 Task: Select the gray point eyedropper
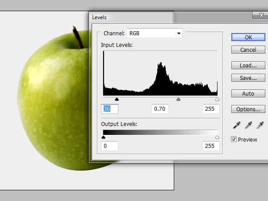pos(248,125)
